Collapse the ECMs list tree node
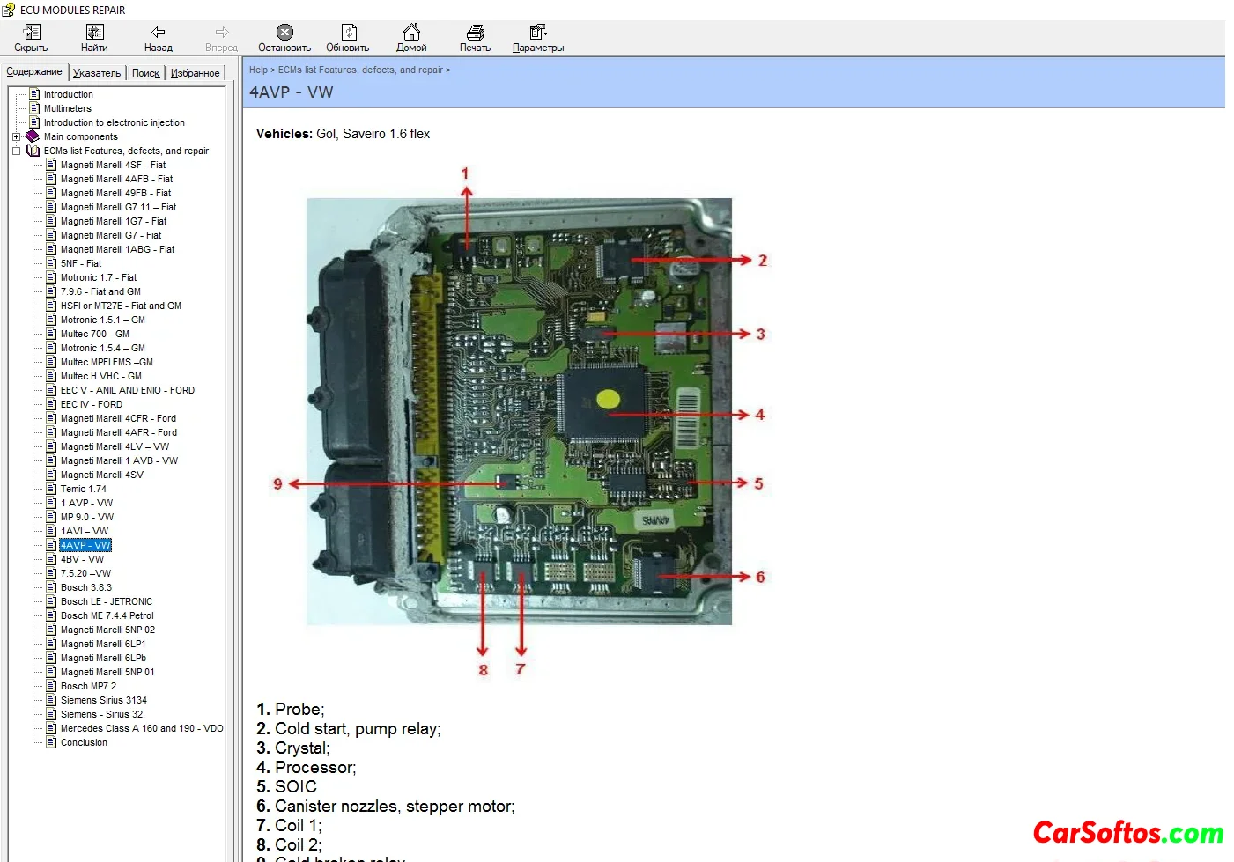This screenshot has width=1234, height=862. pos(16,151)
